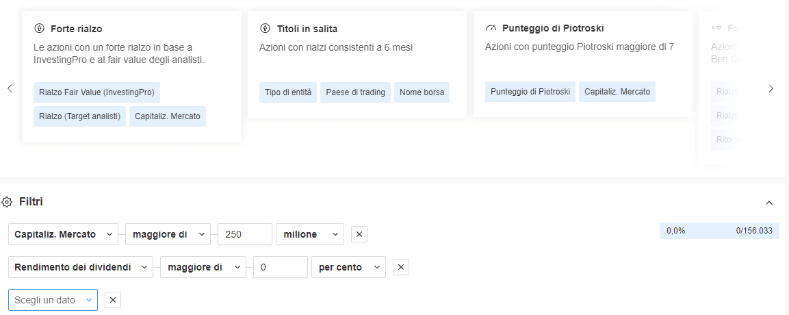789x315 pixels.
Task: Change the per cento unit dropdown
Action: coord(348,267)
